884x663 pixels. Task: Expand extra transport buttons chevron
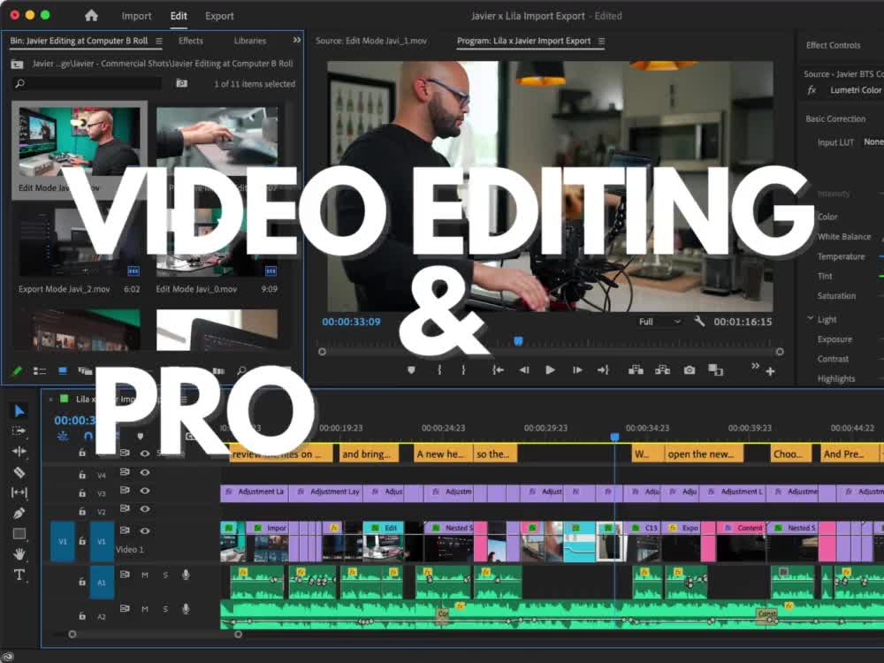click(755, 367)
